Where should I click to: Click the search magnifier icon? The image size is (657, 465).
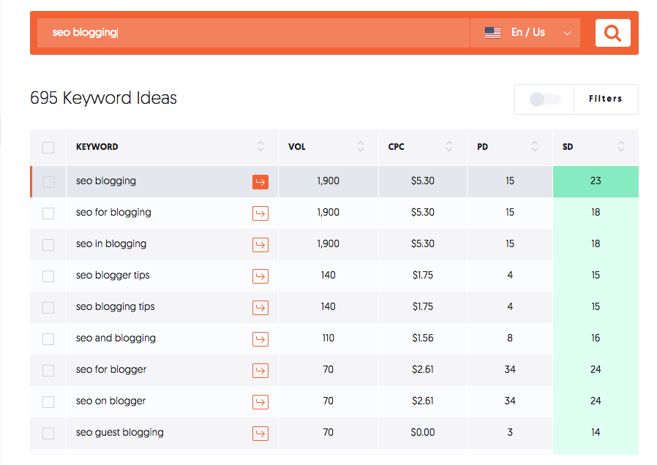[612, 32]
